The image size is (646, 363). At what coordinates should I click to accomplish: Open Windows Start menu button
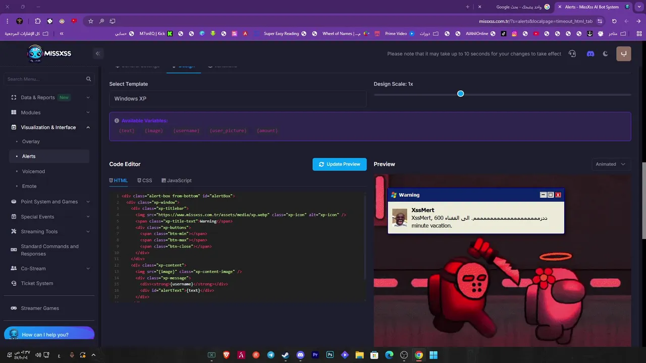434,355
